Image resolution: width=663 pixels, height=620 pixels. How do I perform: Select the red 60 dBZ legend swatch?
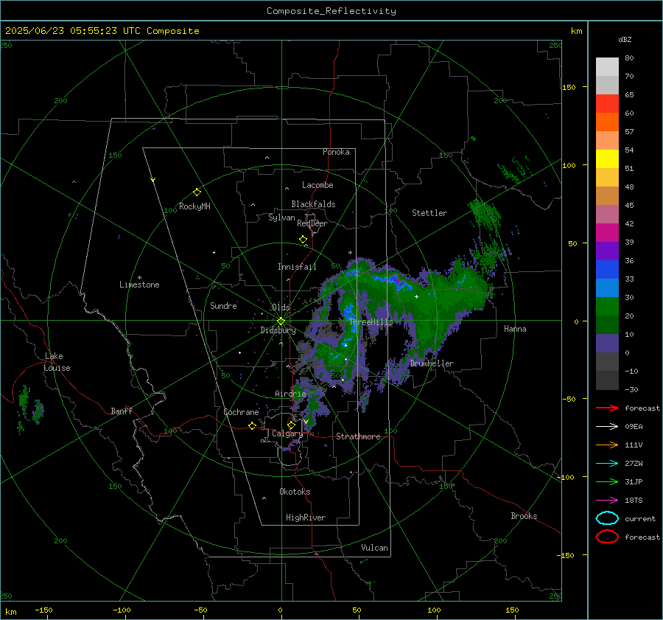[607, 104]
